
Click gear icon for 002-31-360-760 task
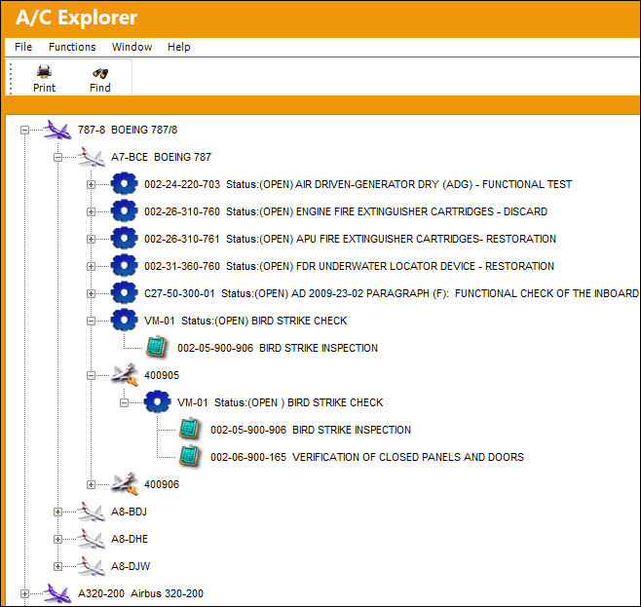click(x=125, y=266)
